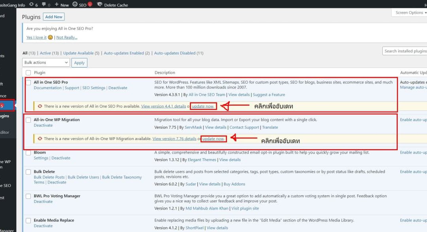Click the Not Really link

coord(67,37)
